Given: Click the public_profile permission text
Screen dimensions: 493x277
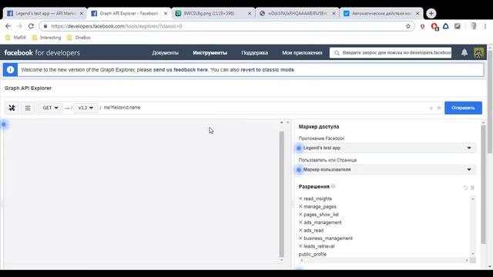Looking at the screenshot, I should click(313, 254).
